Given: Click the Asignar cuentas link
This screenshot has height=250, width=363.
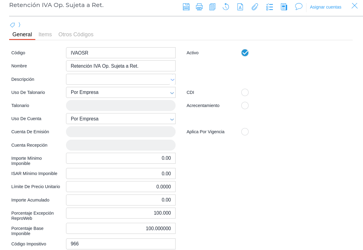Looking at the screenshot, I should click(x=326, y=7).
